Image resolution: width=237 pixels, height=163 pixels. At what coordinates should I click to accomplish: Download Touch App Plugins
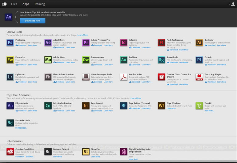(210, 82)
